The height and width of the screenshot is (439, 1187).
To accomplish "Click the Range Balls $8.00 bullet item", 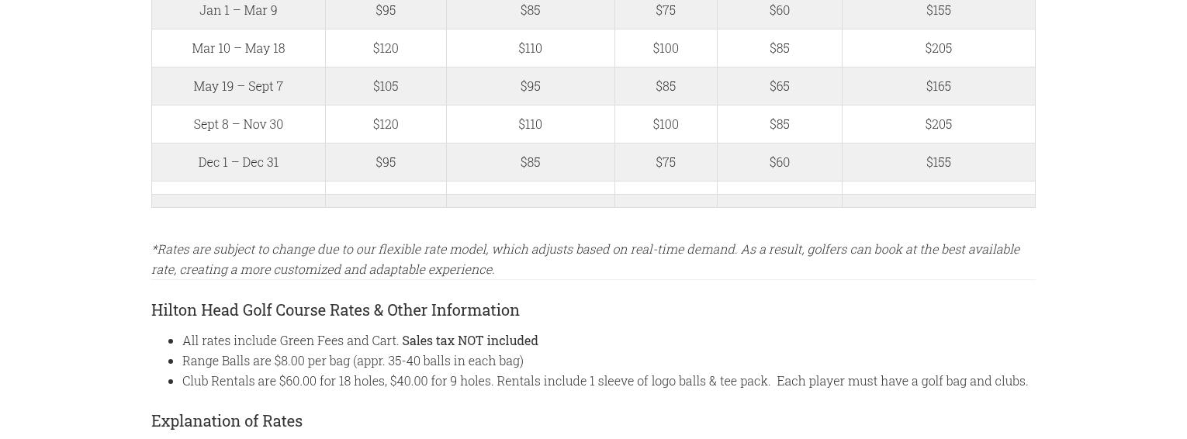I will pos(353,361).
